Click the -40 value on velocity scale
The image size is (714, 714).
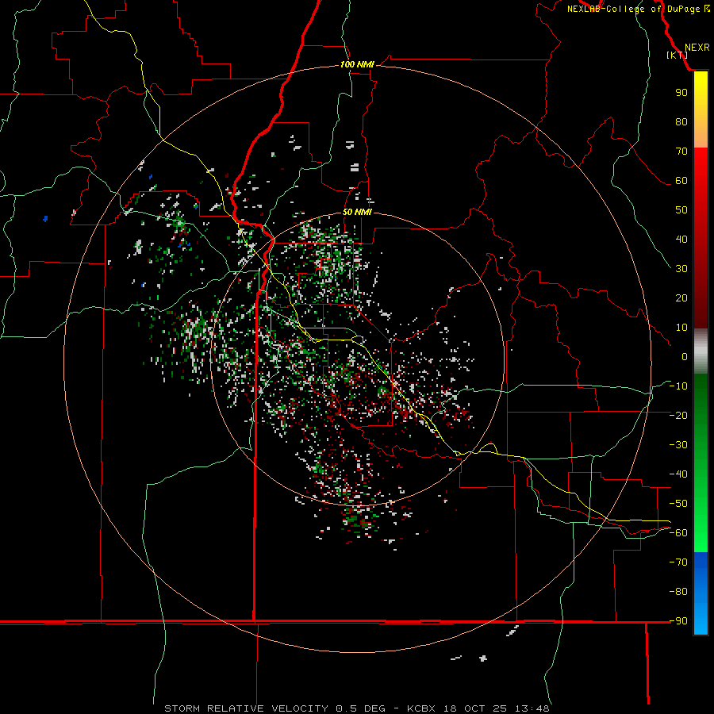tap(678, 474)
